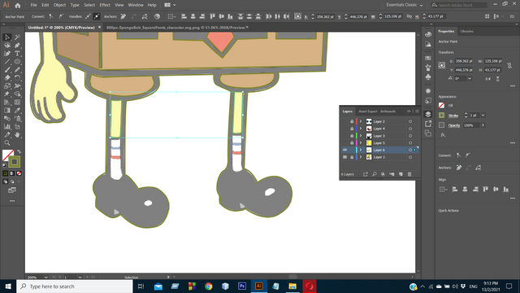
Task: Select the Type tool
Action: (17, 54)
